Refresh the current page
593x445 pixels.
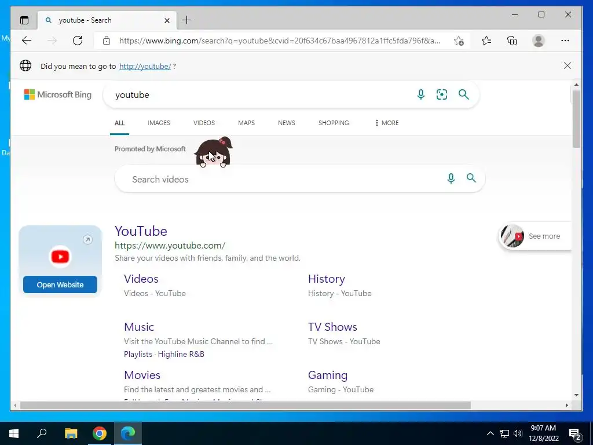78,41
